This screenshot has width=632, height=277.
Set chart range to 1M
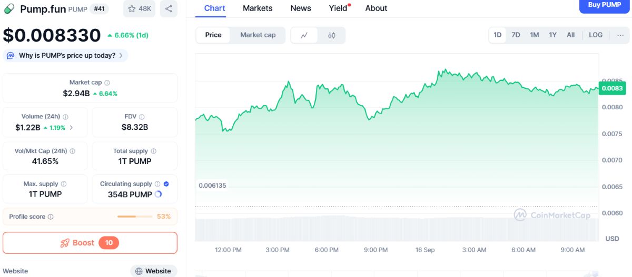point(534,35)
